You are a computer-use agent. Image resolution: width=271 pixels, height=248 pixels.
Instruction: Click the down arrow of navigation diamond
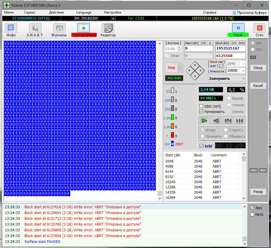195,76
